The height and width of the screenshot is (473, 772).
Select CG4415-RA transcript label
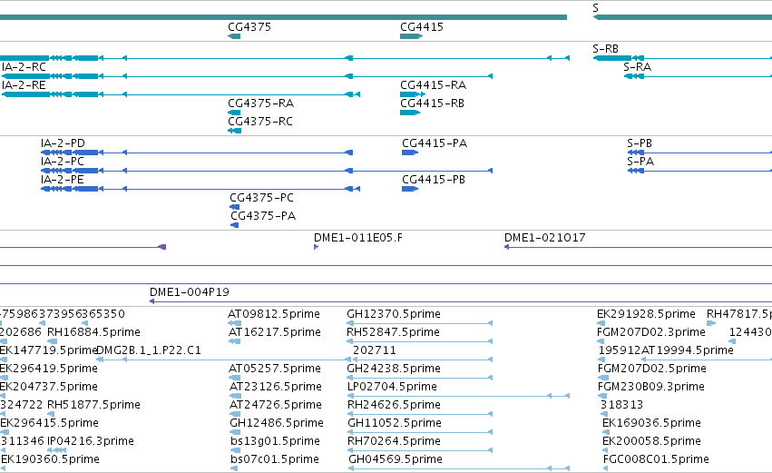[x=433, y=85]
